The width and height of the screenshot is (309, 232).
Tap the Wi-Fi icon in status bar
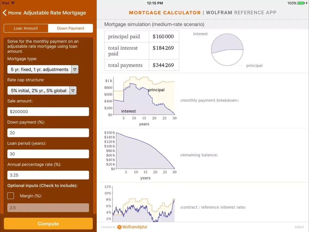[x=13, y=3]
